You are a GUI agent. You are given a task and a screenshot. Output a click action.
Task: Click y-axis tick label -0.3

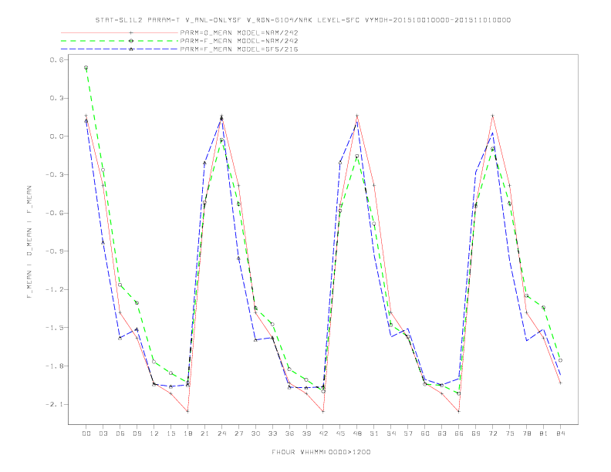tap(54, 174)
